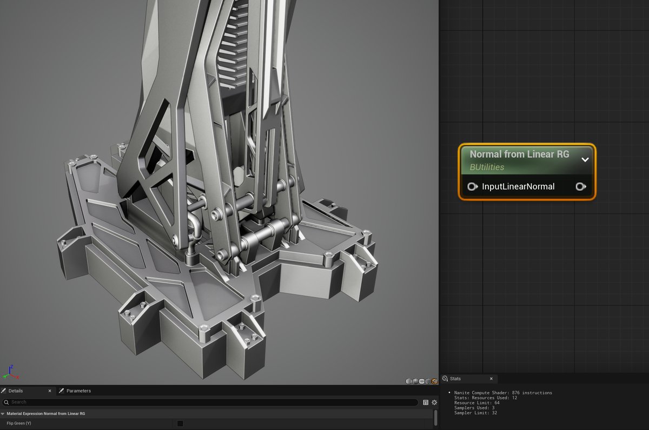Click the InputLinearNormal input pin

coord(472,187)
